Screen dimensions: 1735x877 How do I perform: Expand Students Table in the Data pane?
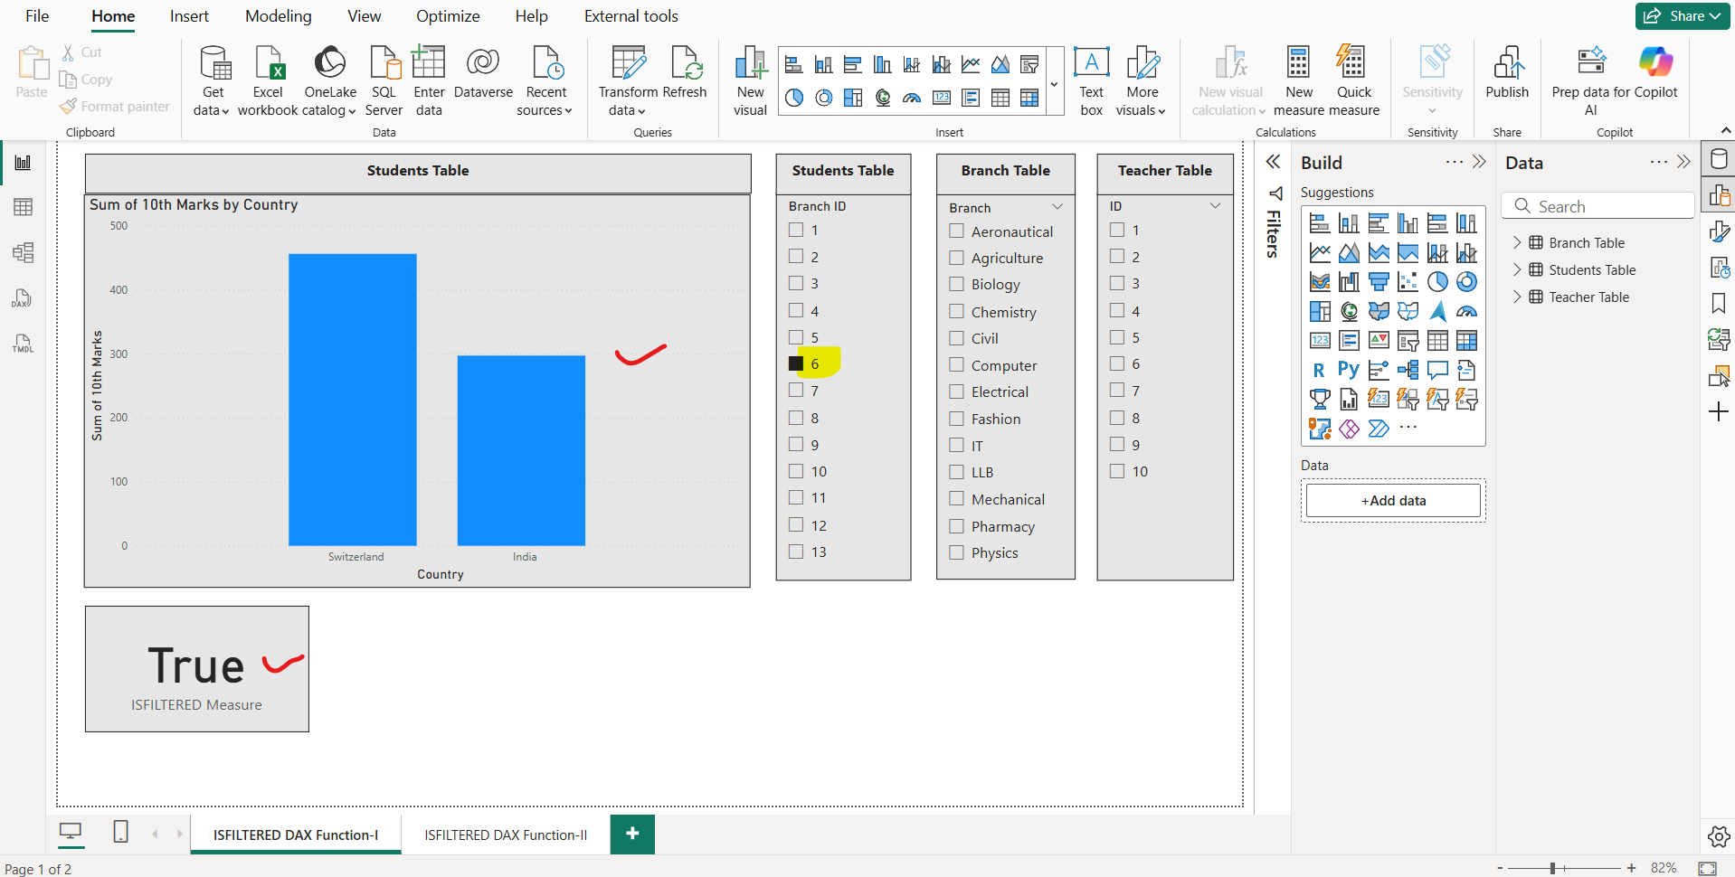pos(1518,269)
